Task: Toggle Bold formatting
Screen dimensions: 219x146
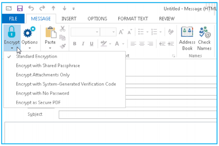Action: (x=75, y=44)
